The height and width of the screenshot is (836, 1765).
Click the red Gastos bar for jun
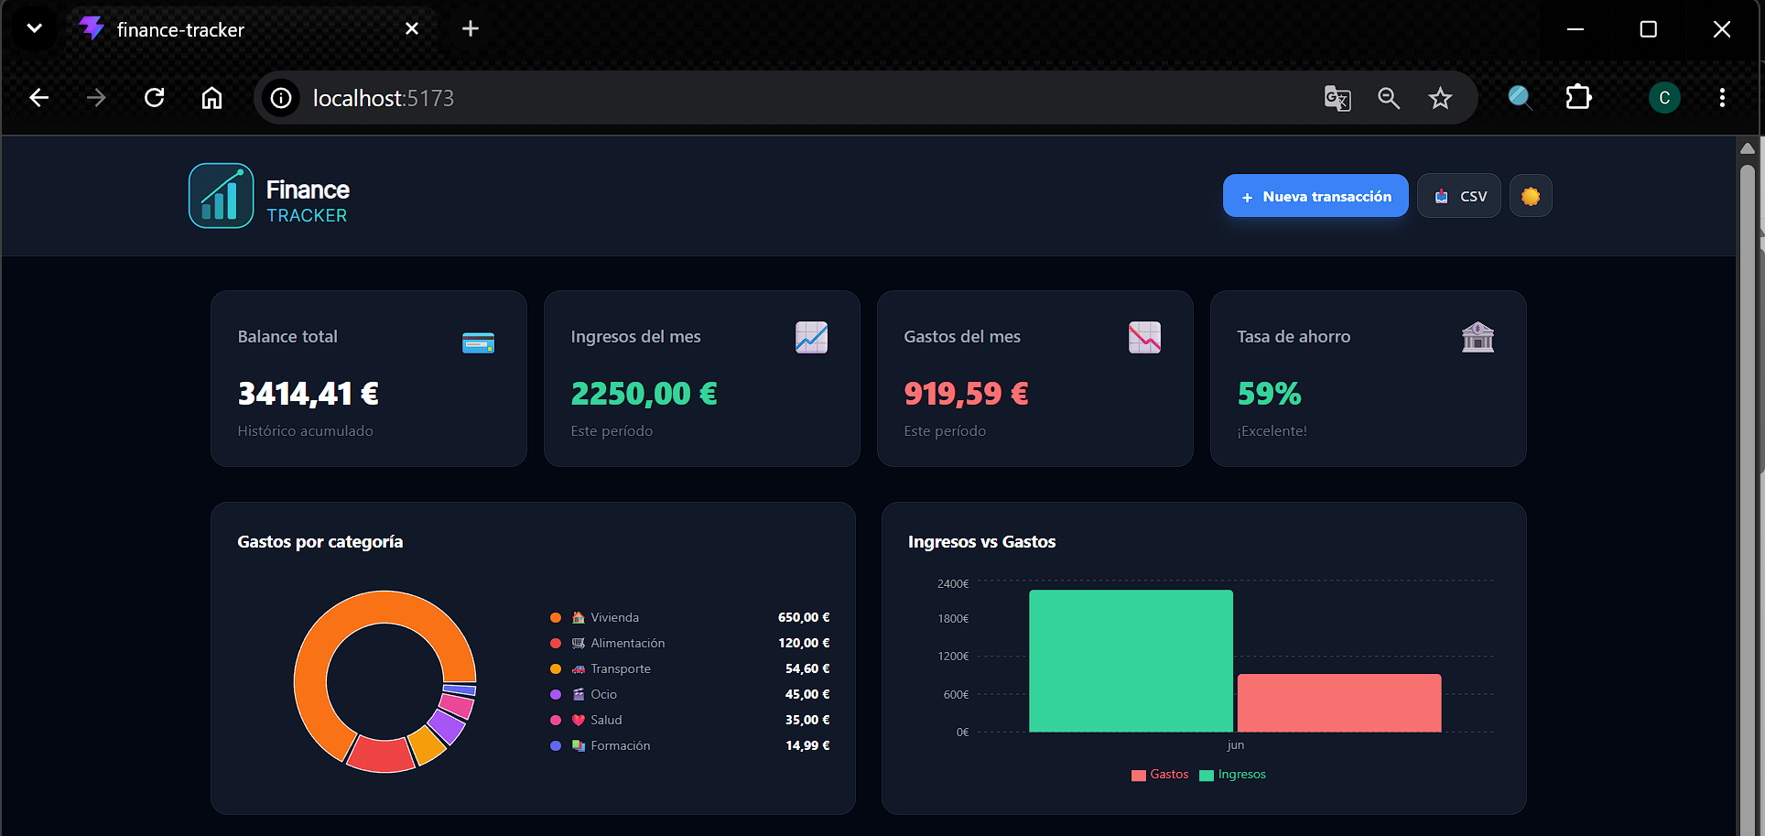coord(1339,703)
